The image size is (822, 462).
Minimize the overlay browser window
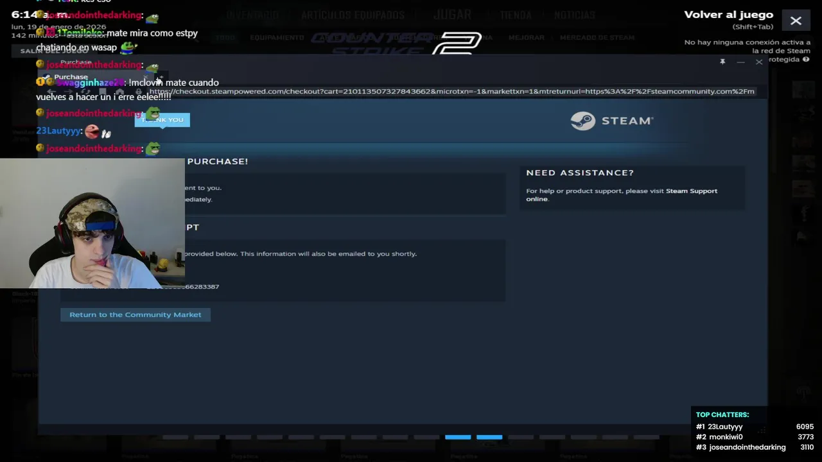(740, 62)
